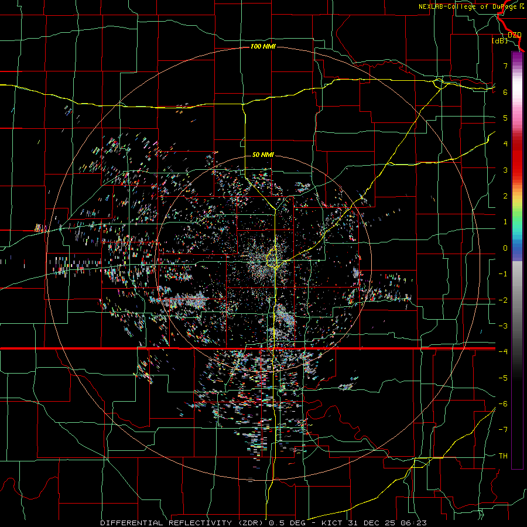Click the 100 NMI range ring label
The height and width of the screenshot is (527, 527).
click(263, 46)
